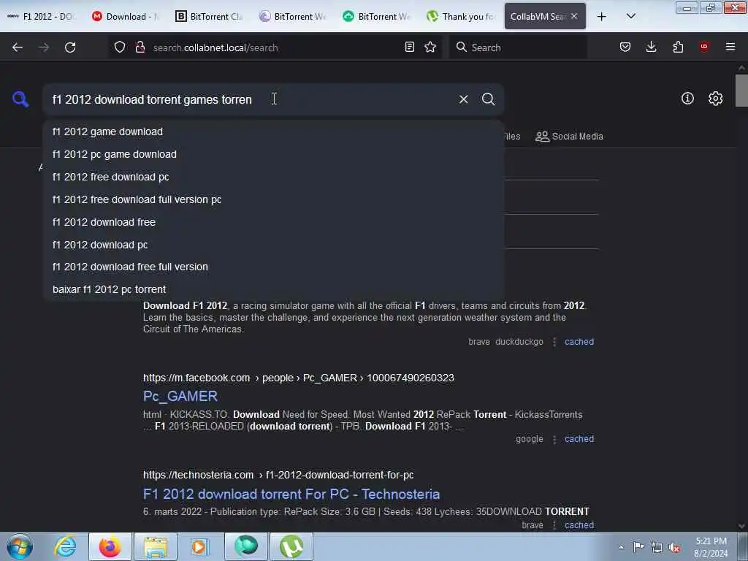The height and width of the screenshot is (561, 748).
Task: Switch to the Download tab
Action: click(x=126, y=17)
